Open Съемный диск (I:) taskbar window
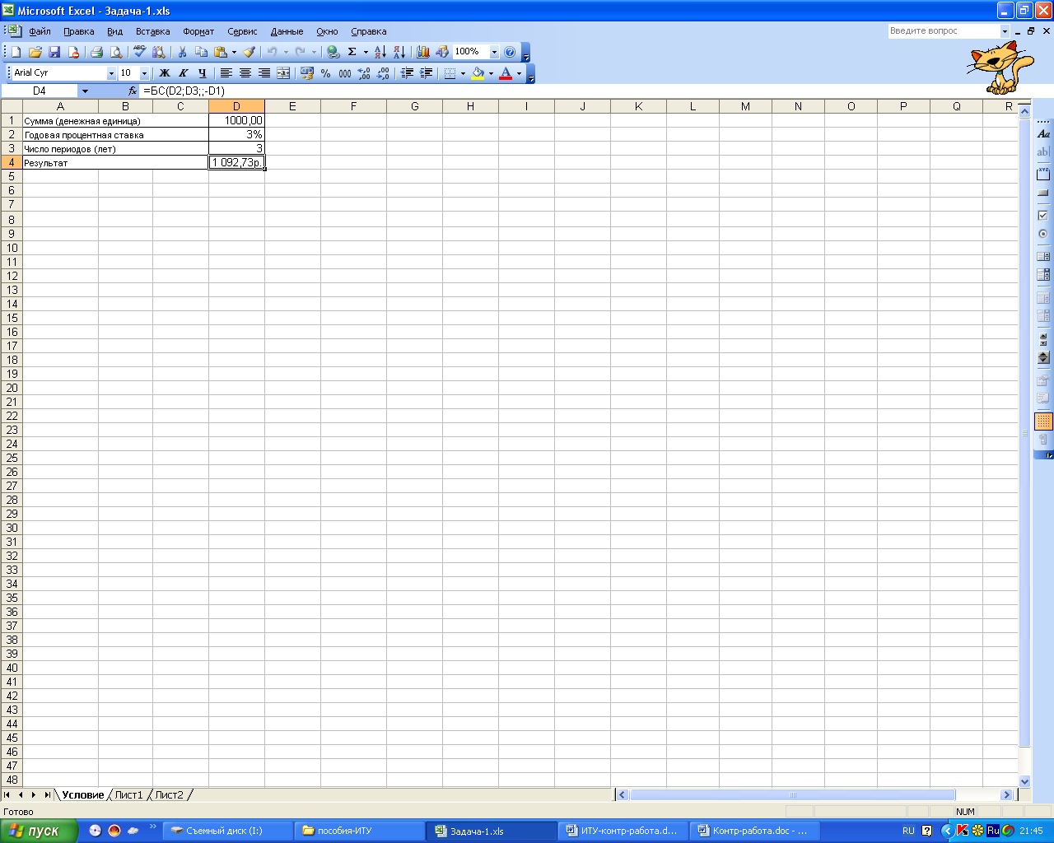The height and width of the screenshot is (843, 1054). pos(227,831)
